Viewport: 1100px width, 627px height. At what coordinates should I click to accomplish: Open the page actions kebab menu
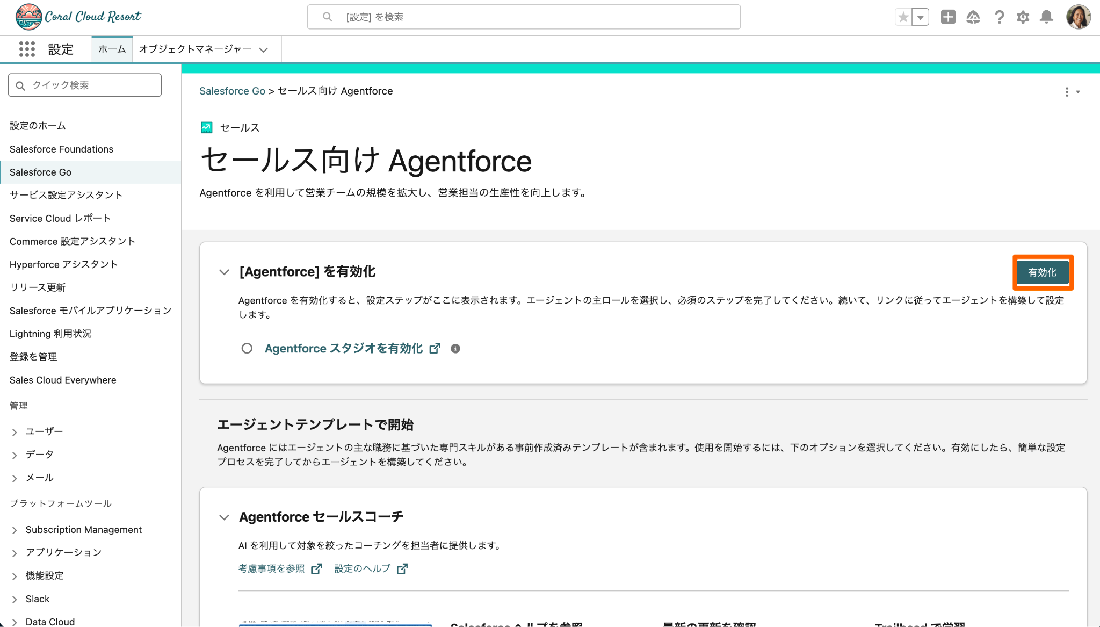pyautogui.click(x=1067, y=92)
